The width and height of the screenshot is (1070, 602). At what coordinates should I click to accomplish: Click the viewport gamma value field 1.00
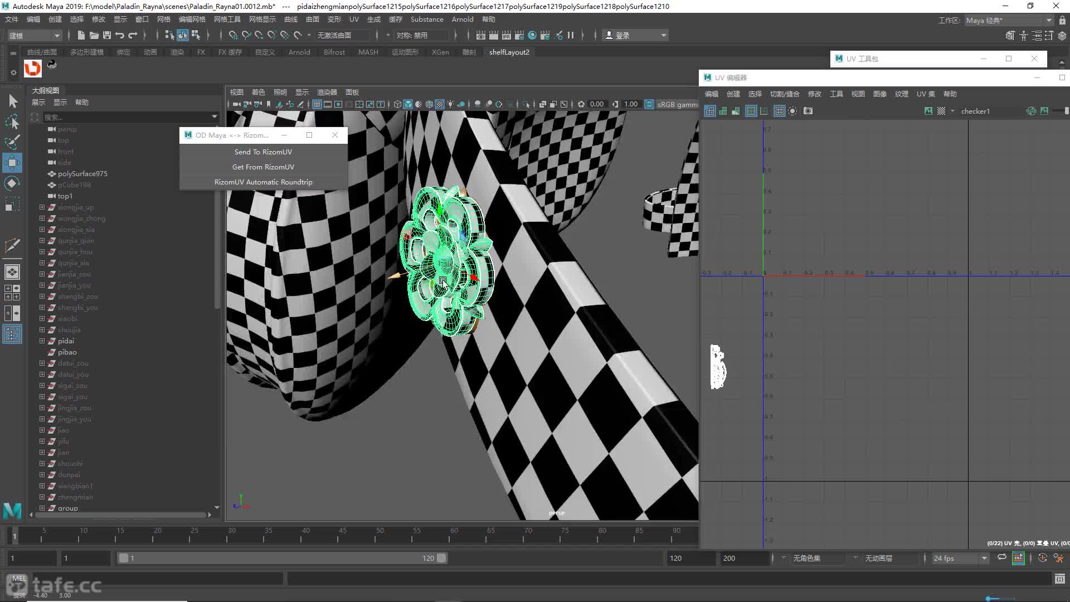[631, 104]
